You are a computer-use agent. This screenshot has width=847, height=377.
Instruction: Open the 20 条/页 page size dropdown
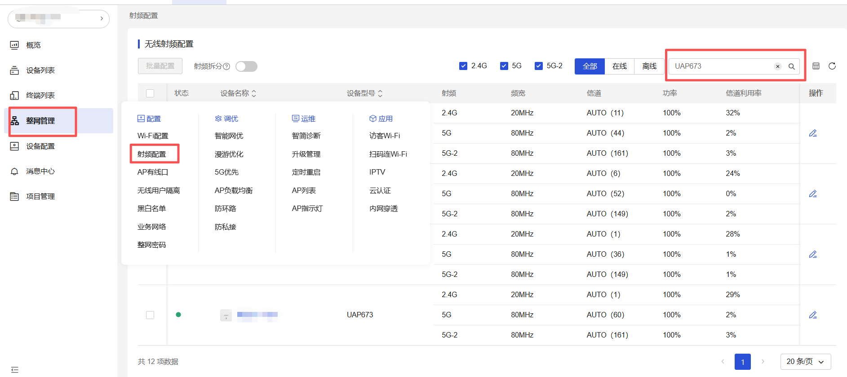coord(805,362)
